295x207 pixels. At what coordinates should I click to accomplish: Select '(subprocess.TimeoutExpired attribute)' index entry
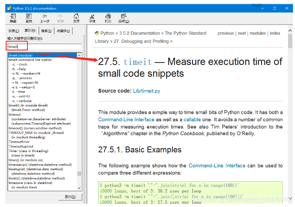pos(41,123)
